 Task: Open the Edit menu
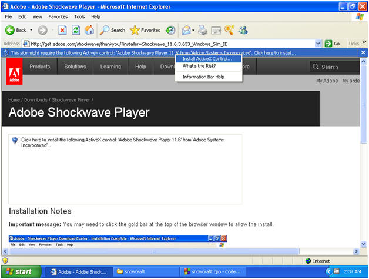tap(22, 16)
